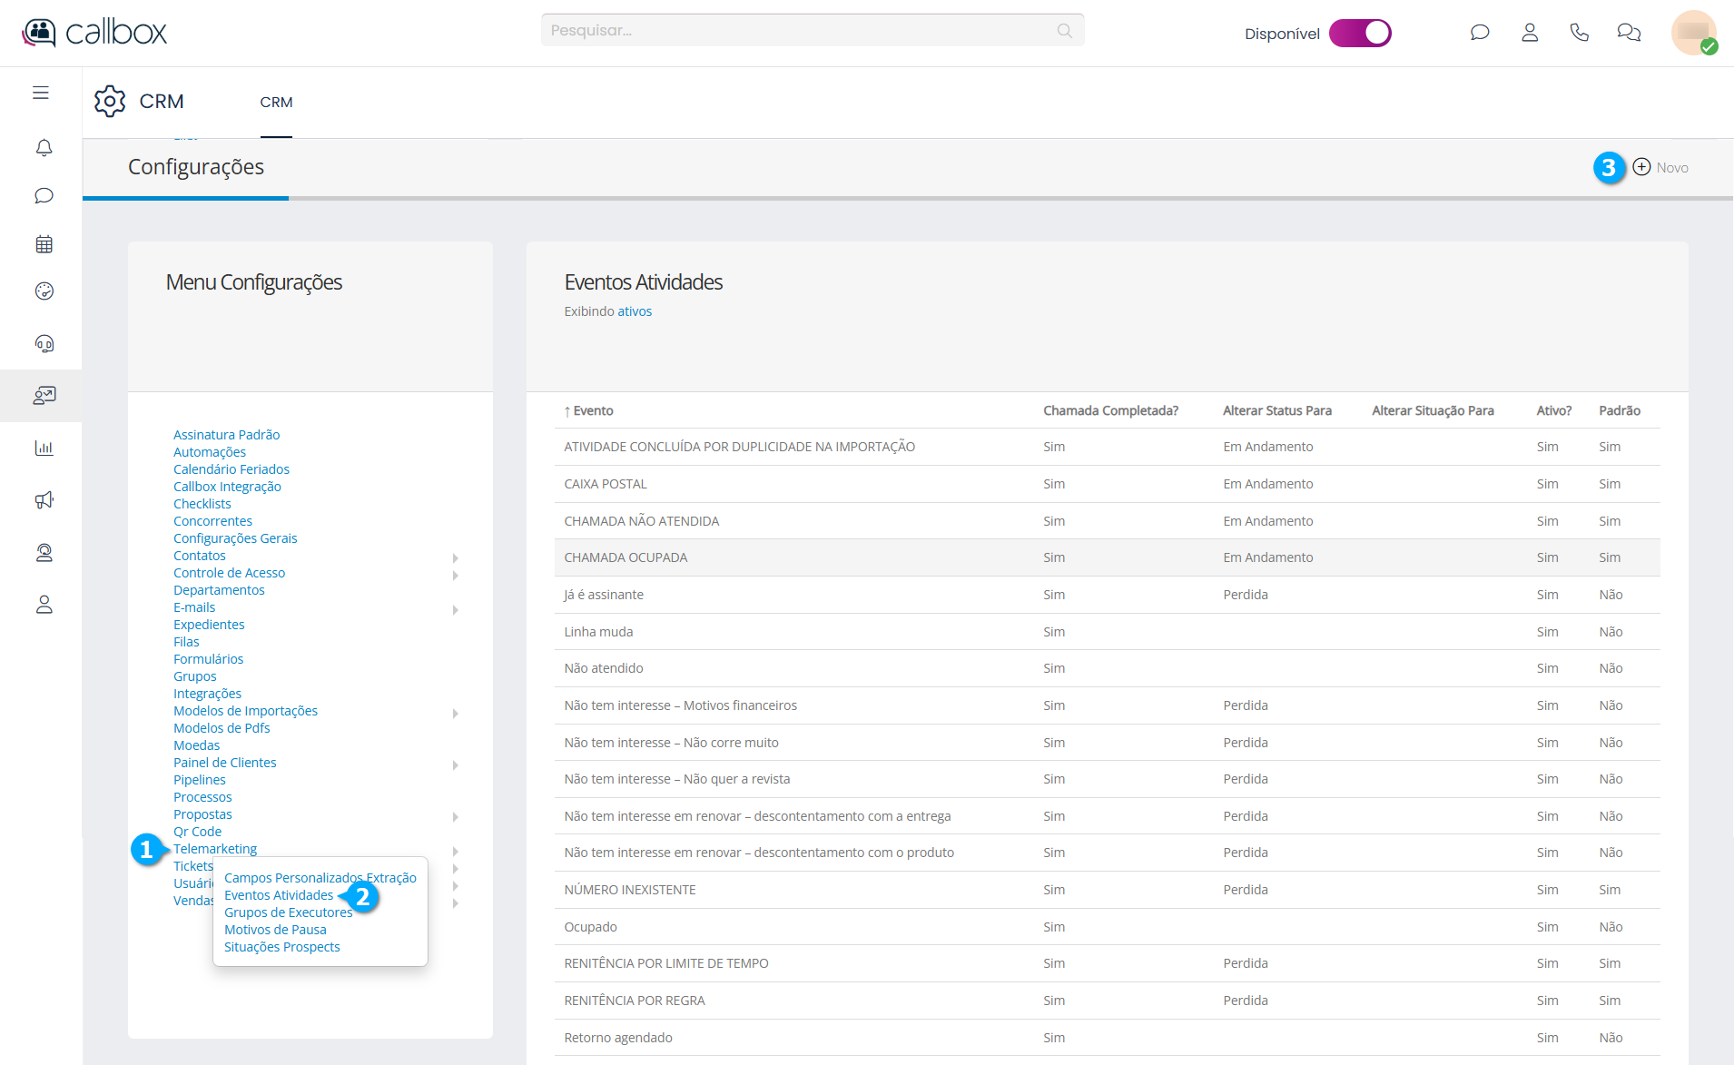Switch to the CRM tab

[276, 103]
